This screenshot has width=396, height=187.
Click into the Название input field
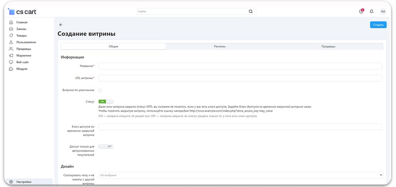click(x=240, y=66)
